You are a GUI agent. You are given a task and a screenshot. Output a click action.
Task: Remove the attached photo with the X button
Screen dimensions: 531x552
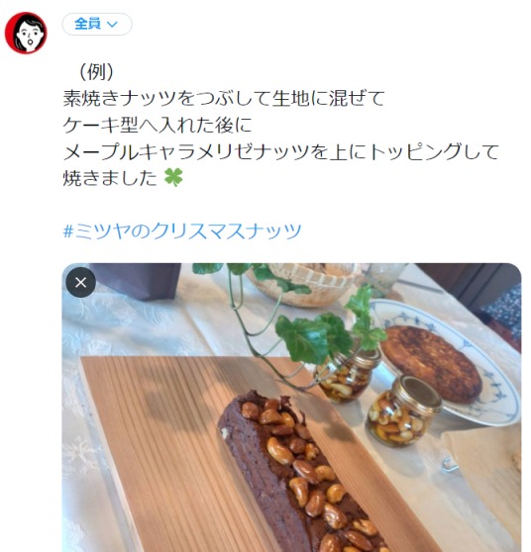(x=81, y=282)
